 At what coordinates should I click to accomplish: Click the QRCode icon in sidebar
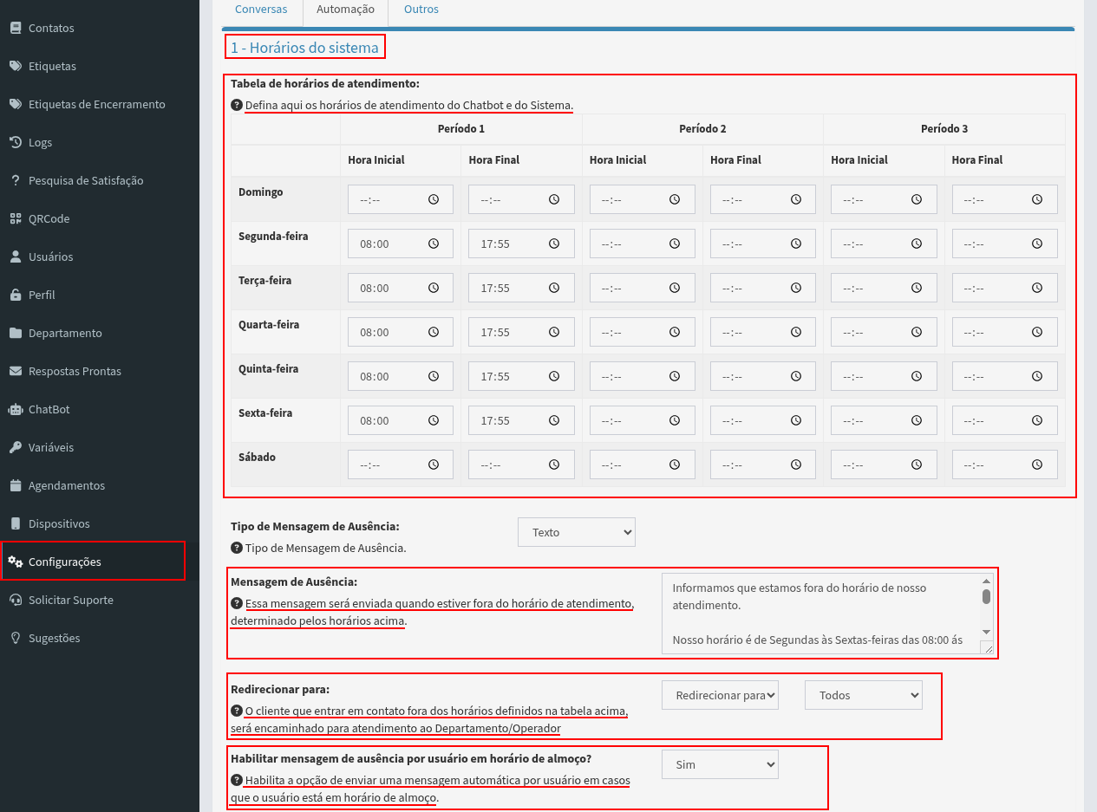15,218
